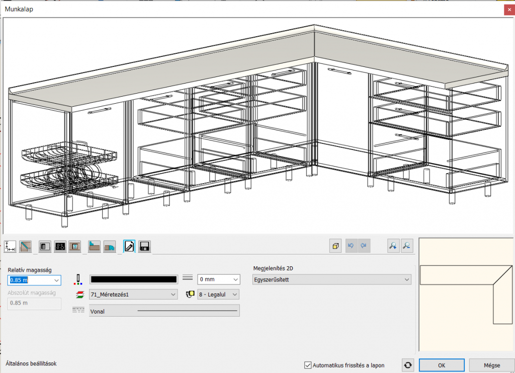
Task: Open the cooktop placement icon
Action: [60, 246]
